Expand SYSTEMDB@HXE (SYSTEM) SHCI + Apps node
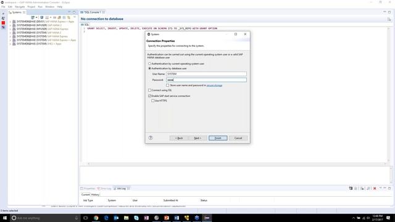 click(x=10, y=44)
